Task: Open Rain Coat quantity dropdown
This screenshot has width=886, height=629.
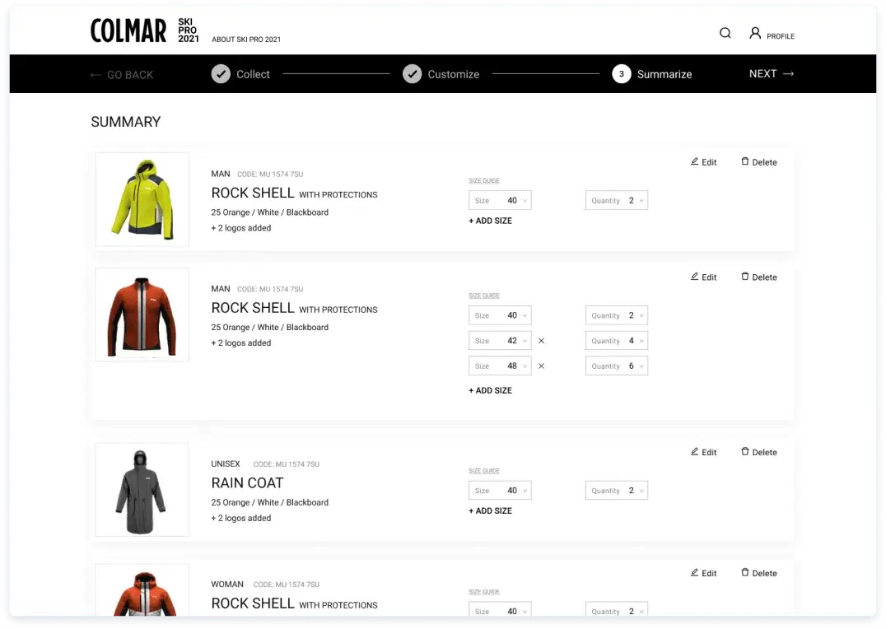Action: pos(617,491)
